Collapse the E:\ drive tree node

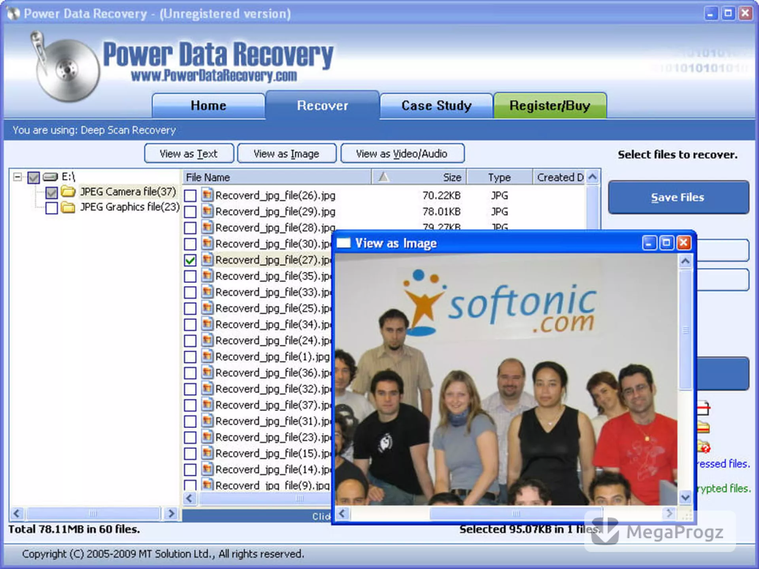tap(17, 177)
